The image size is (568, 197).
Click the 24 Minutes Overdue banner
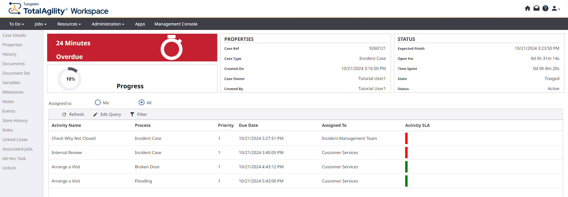pyautogui.click(x=132, y=48)
